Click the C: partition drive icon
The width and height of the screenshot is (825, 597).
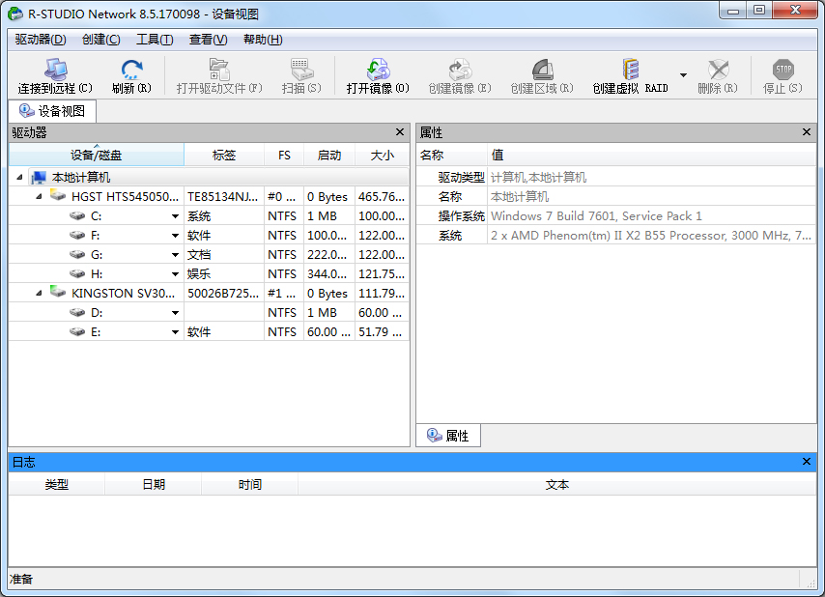tap(77, 215)
